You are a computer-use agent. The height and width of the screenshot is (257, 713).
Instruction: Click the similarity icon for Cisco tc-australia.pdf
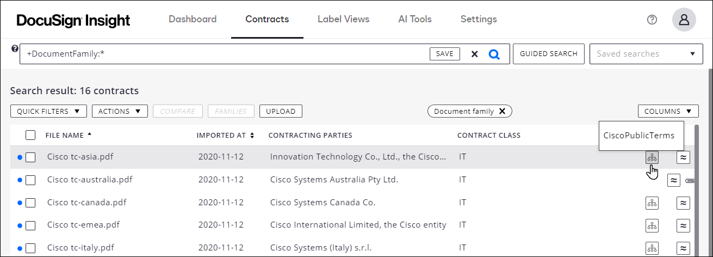pos(674,180)
